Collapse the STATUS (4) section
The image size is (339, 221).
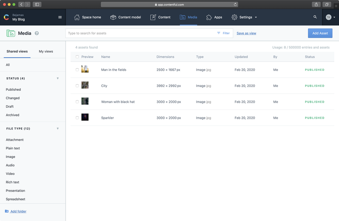58,78
